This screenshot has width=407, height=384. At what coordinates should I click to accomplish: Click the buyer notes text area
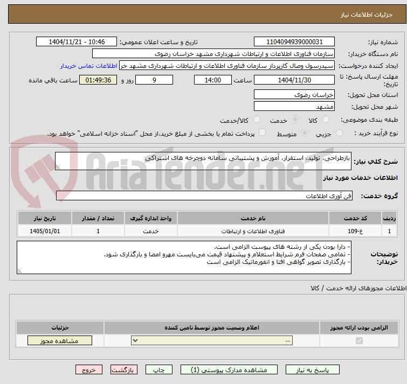click(x=184, y=257)
